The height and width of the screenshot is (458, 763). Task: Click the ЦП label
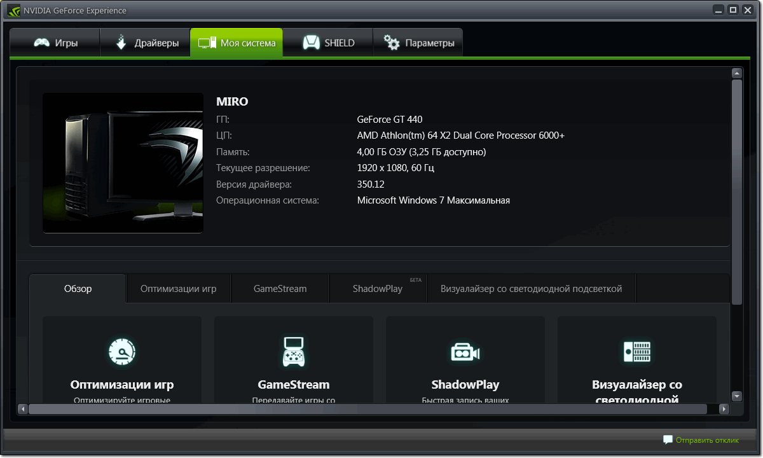pos(224,135)
